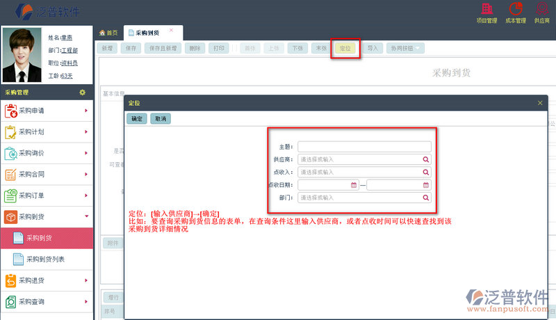Expand 采购查询 menu arrow

tap(85, 302)
